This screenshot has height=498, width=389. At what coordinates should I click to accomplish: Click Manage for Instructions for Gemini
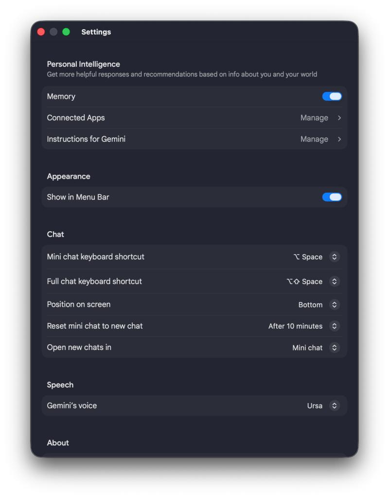314,139
